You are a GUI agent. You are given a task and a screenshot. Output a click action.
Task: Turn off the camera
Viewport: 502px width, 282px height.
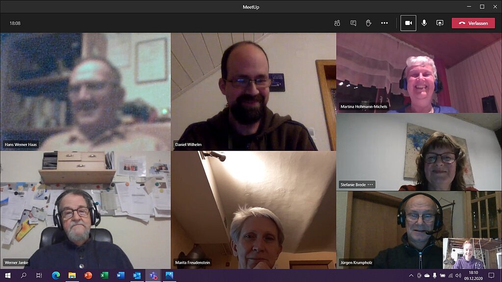408,23
